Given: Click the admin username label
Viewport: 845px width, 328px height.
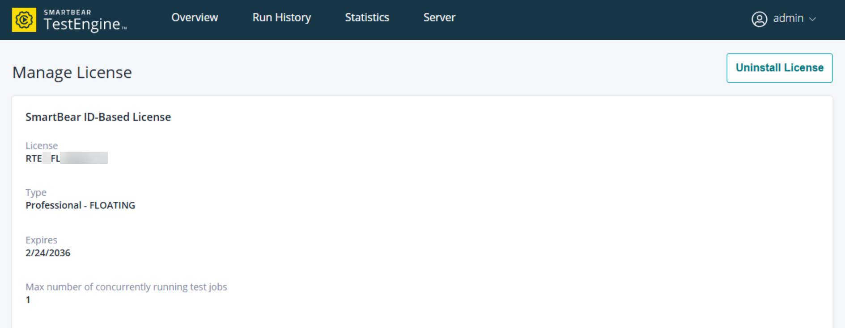Looking at the screenshot, I should [x=788, y=18].
